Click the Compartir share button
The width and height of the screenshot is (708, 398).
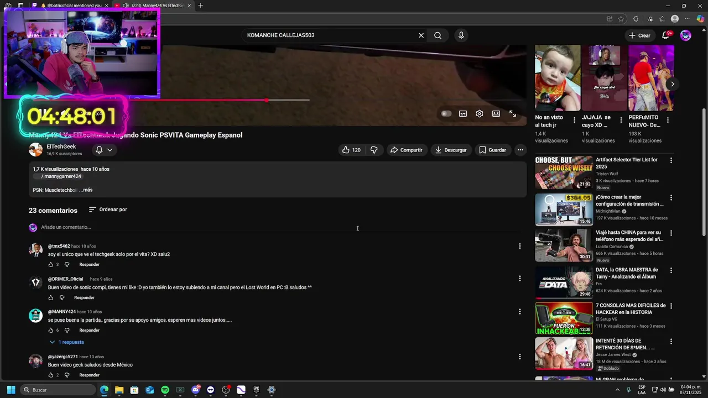406,150
